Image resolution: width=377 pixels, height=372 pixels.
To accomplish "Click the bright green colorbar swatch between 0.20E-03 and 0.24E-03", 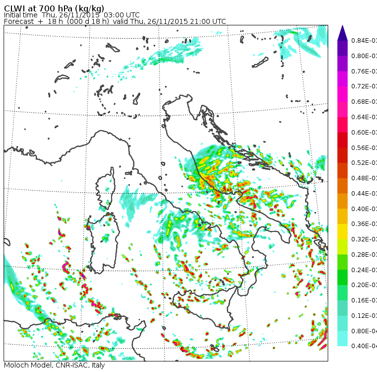I will pos(342,277).
